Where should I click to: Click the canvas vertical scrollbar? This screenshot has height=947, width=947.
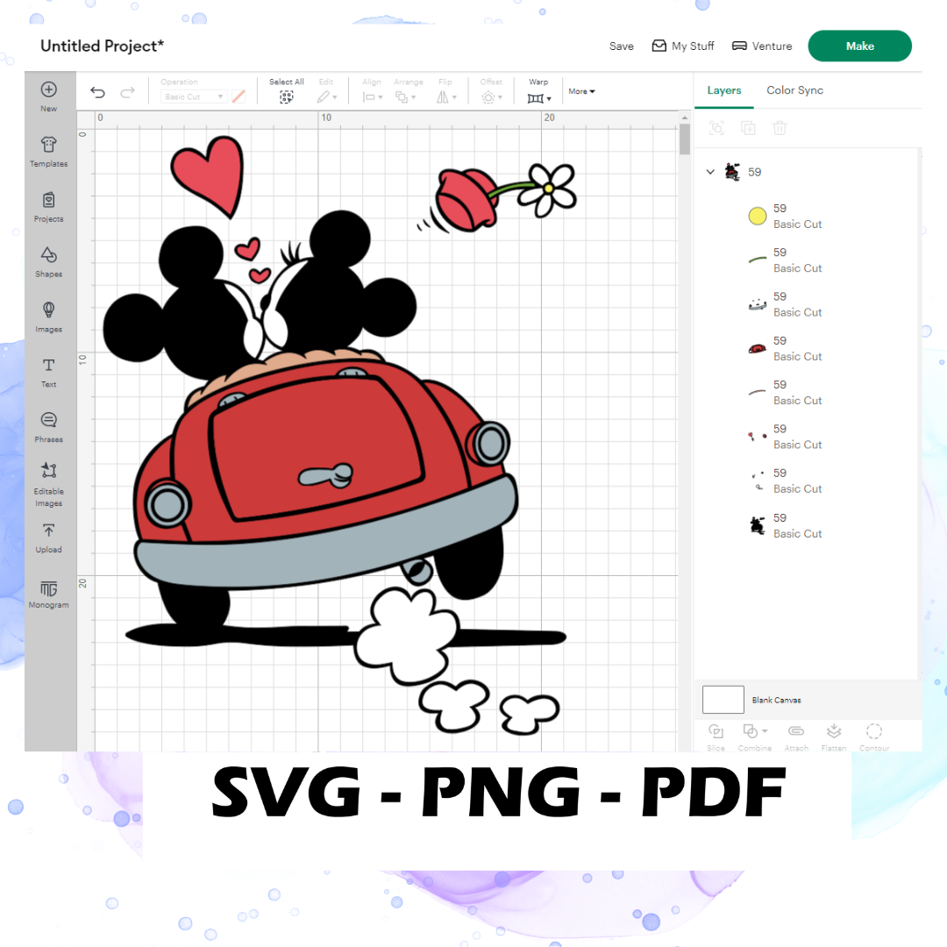point(684,139)
